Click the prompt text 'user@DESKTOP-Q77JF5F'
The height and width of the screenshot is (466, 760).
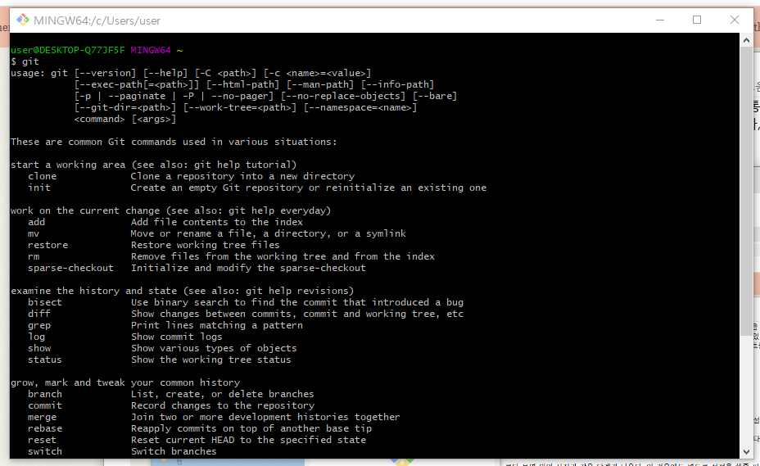[x=67, y=50]
